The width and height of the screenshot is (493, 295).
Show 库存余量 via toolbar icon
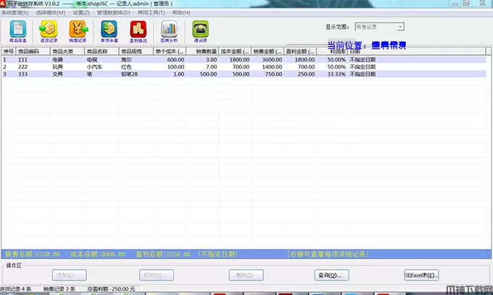[109, 30]
